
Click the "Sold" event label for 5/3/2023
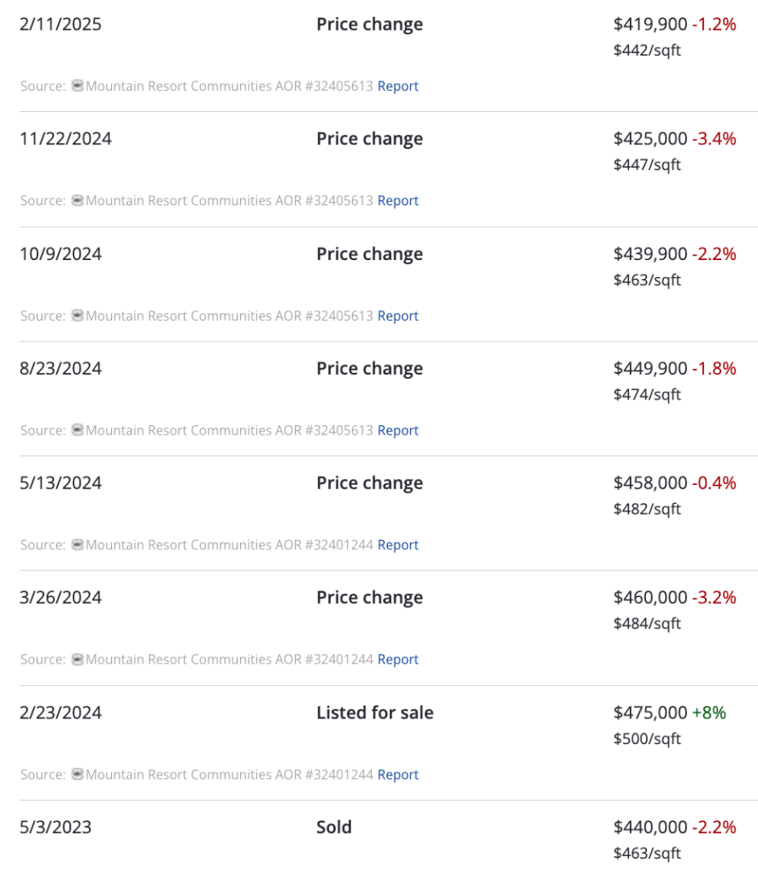(x=333, y=827)
